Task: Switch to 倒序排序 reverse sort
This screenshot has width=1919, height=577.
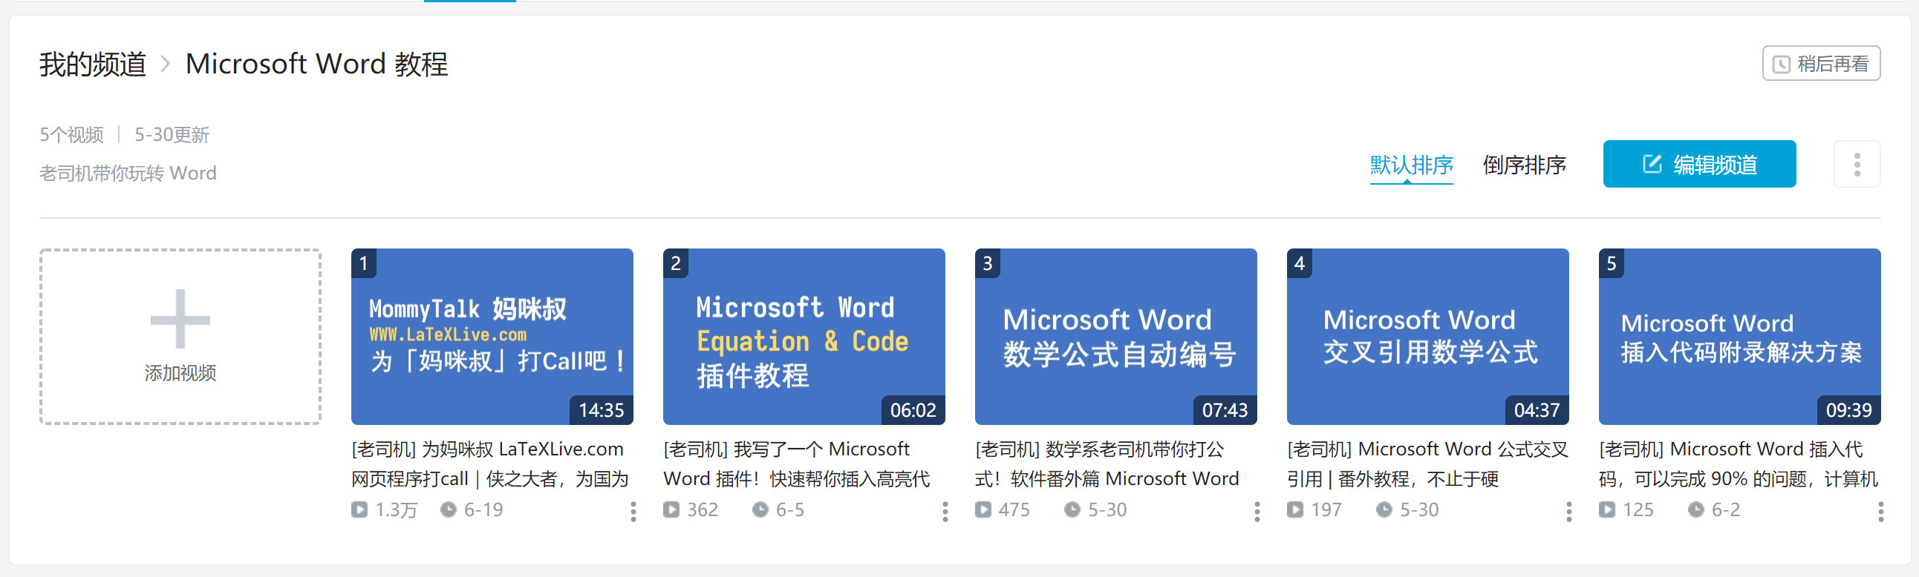Action: point(1524,165)
